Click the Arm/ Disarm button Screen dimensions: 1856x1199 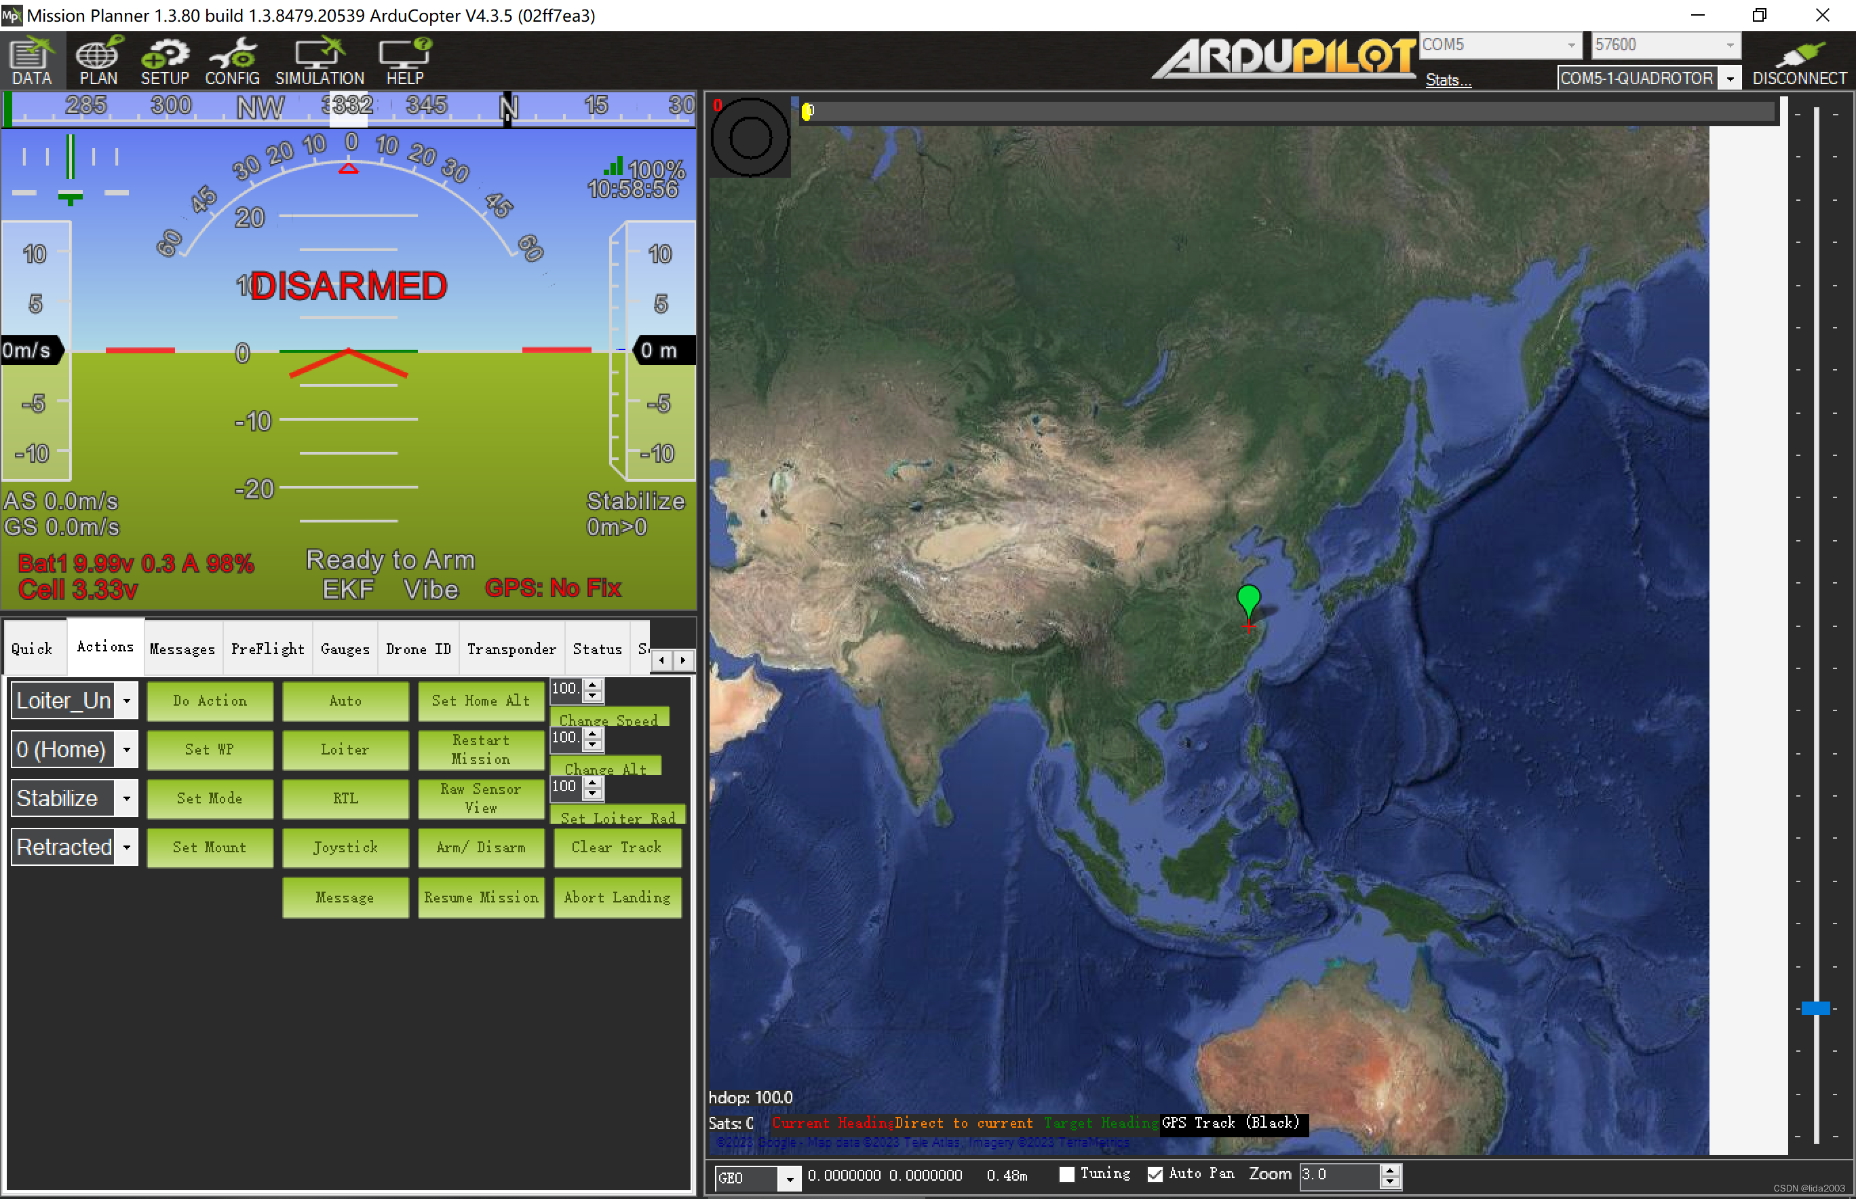[x=481, y=847]
